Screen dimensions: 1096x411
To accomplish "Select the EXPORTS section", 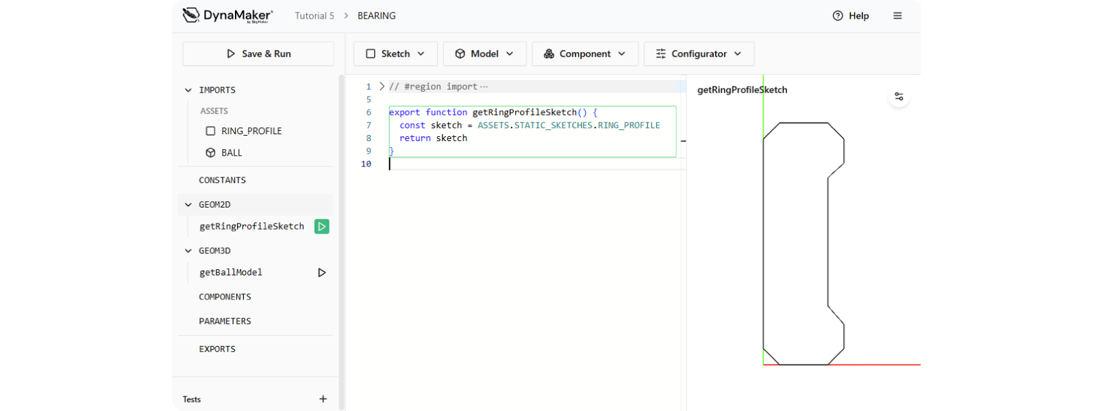I will [217, 349].
